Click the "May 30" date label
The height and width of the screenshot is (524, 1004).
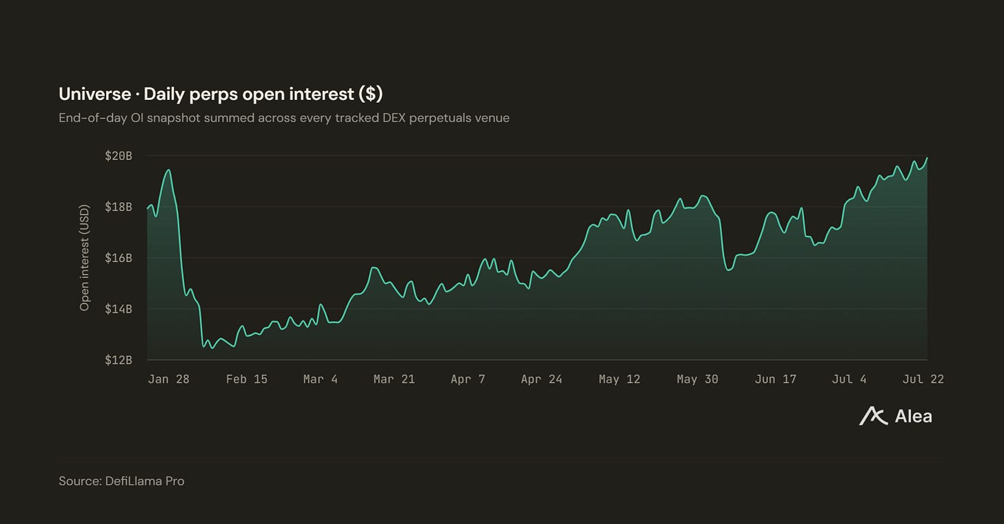[x=697, y=379]
